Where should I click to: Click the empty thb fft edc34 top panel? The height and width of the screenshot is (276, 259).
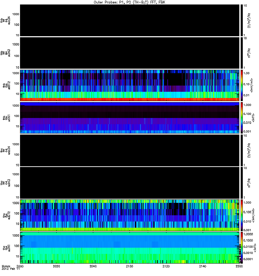[129, 20]
